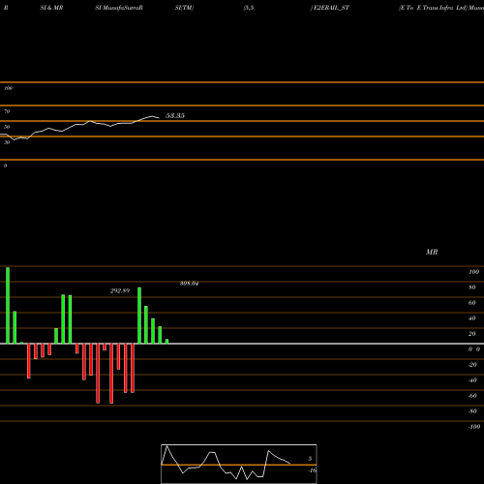Click the 'E To E Trans Infra Ltd' header text
484x484 pixels.
click(434, 8)
